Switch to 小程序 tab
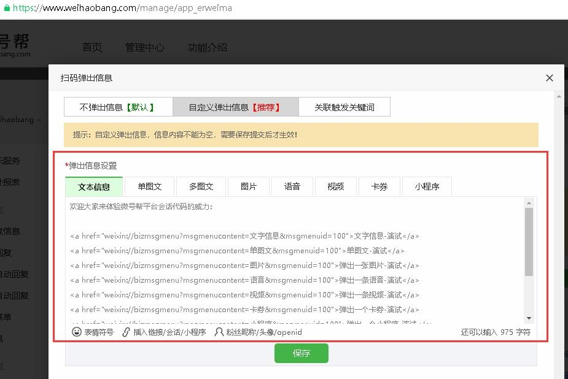Image resolution: width=568 pixels, height=379 pixels. (x=427, y=186)
